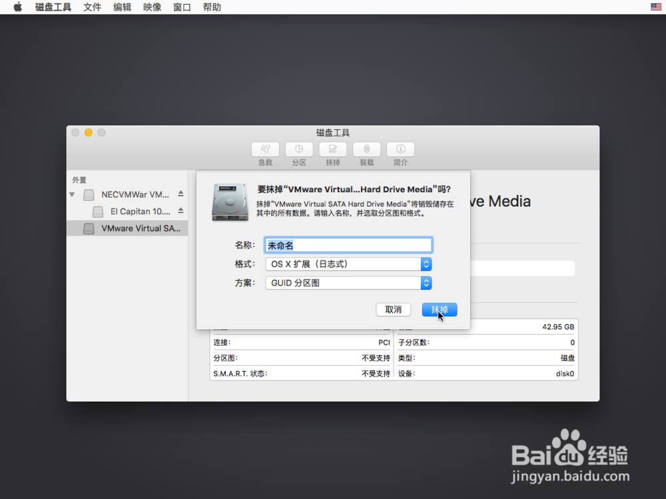Image resolution: width=666 pixels, height=499 pixels.
Task: Eject the NECVMWar VM disk
Action: (x=180, y=194)
